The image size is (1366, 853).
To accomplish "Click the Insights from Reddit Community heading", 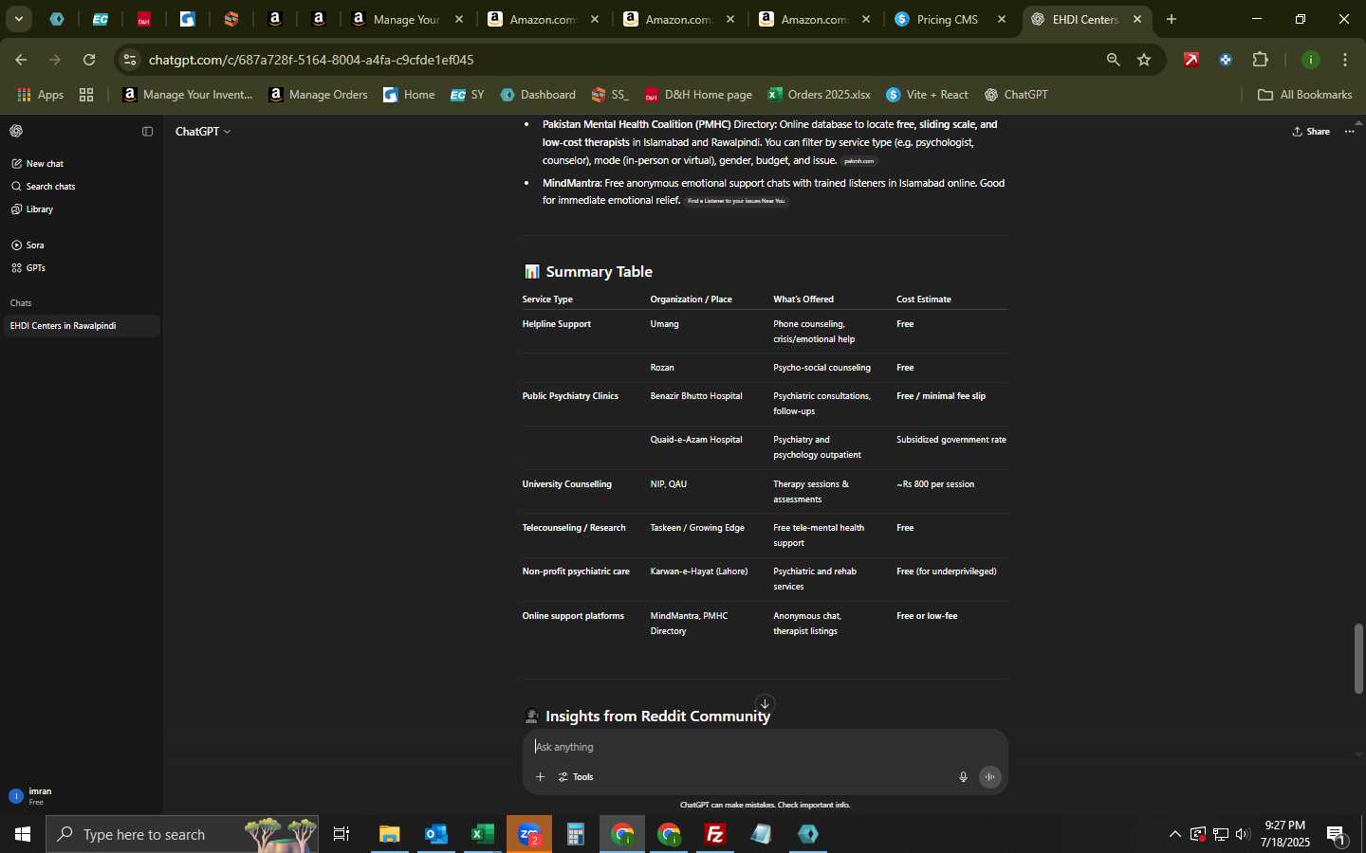I will (x=658, y=717).
